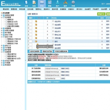Image resolution: width=110 pixels, height=110 pixels.
Task: Open category name link 职场江湖
Action: tap(57, 35)
